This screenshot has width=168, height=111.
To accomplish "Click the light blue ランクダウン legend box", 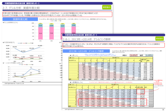I will (149, 55).
